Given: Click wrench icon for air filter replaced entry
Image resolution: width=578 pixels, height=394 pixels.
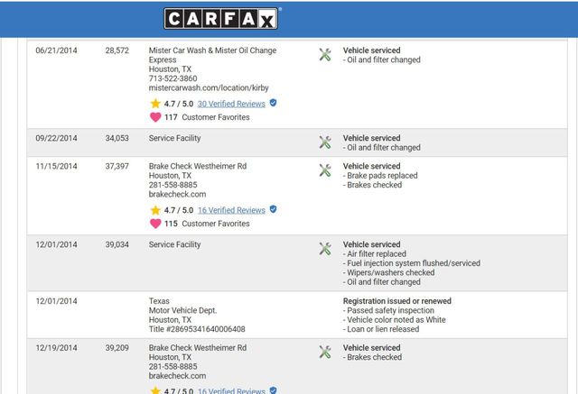Looking at the screenshot, I should (325, 249).
